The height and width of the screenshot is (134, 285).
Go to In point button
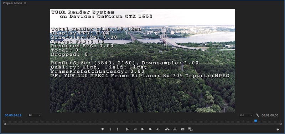coord(128,129)
